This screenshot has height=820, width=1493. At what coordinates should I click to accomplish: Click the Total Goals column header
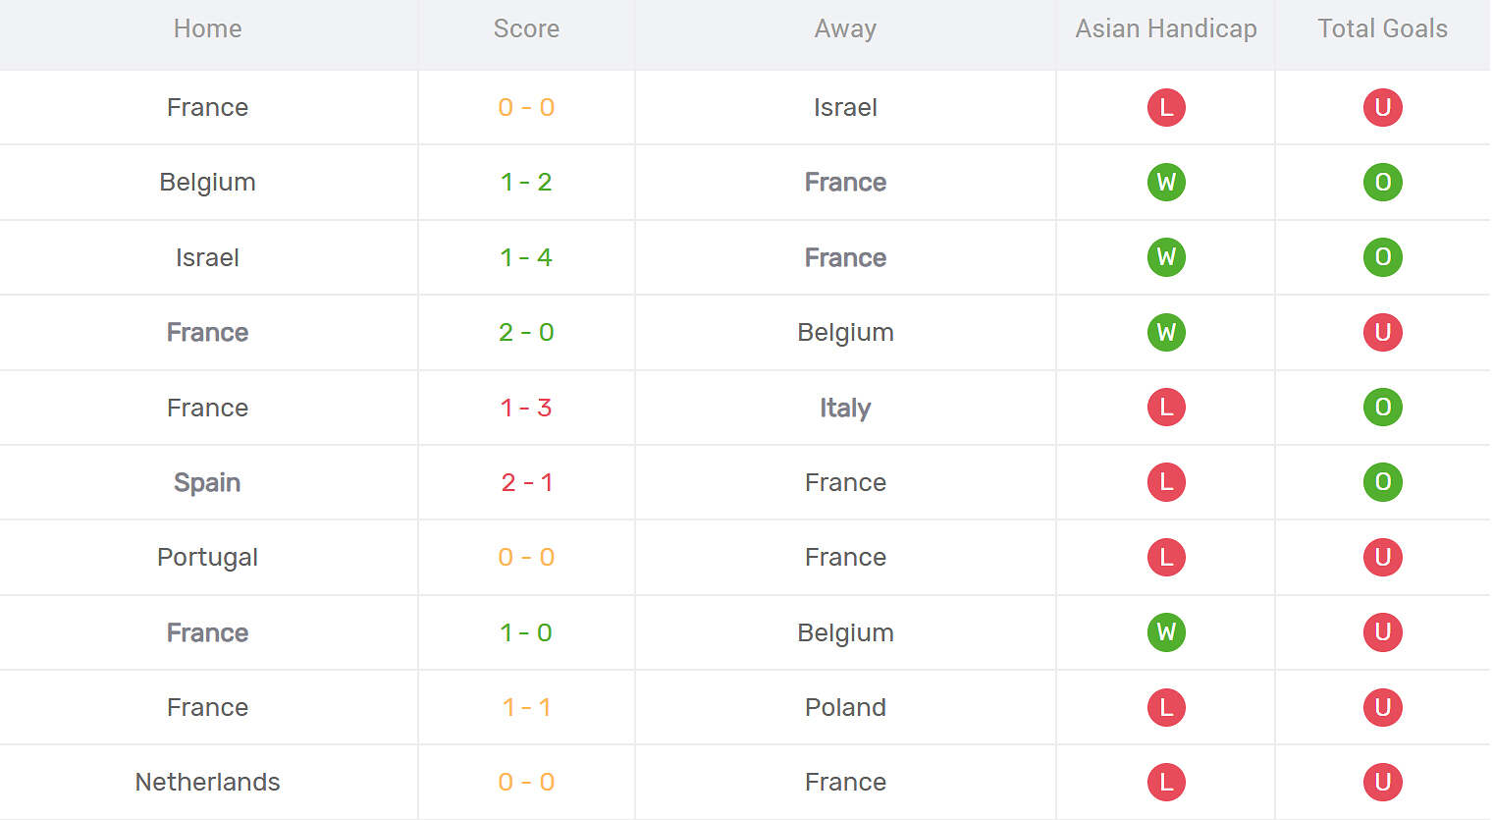(x=1382, y=28)
